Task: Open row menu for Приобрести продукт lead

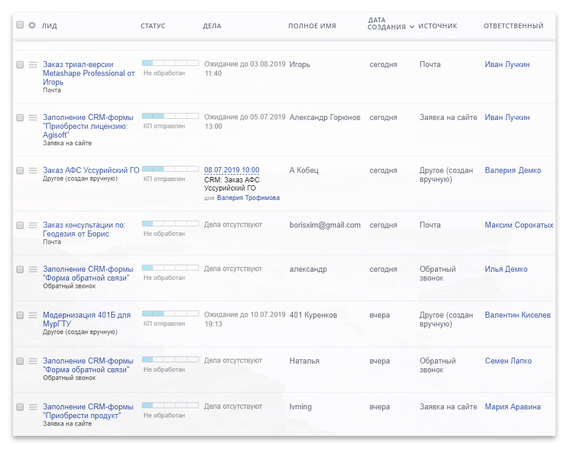Action: pos(33,407)
